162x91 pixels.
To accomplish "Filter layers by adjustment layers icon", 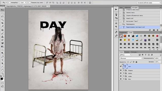I will click(x=143, y=55).
